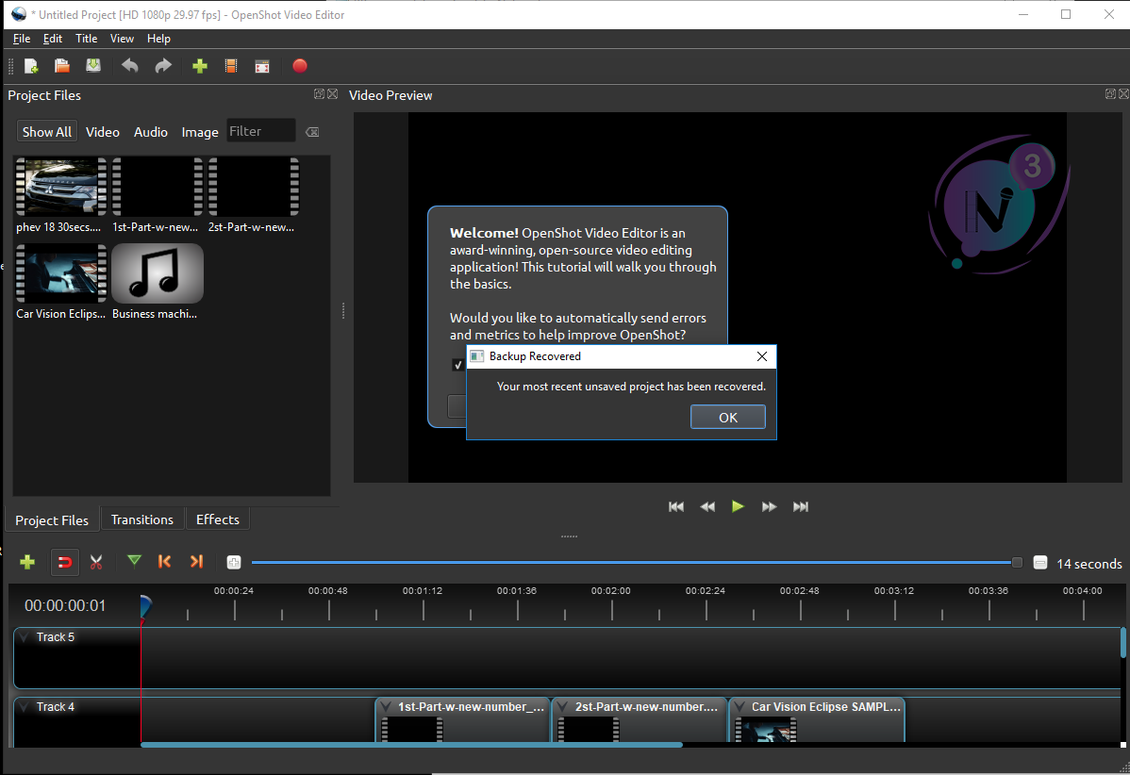This screenshot has width=1130, height=775.
Task: Open the Title menu
Action: click(x=87, y=39)
